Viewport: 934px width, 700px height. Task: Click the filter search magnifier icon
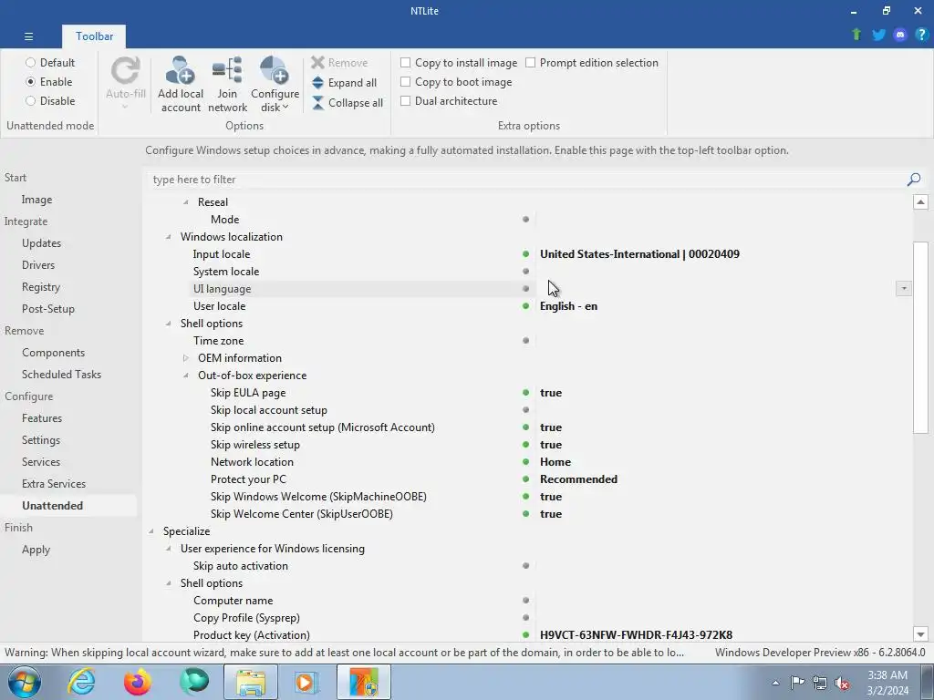(x=914, y=180)
